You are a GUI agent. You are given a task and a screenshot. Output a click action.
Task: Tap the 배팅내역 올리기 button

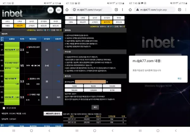coord(53,113)
